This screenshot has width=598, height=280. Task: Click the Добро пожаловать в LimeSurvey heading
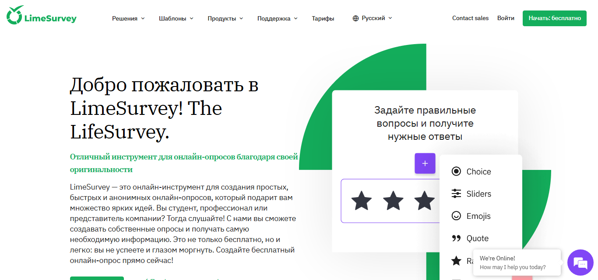tap(165, 109)
